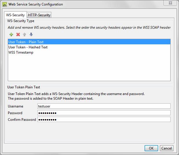Screen dimensions: 179x155
Task: Click the Confirm Password label
Action: tap(22, 120)
